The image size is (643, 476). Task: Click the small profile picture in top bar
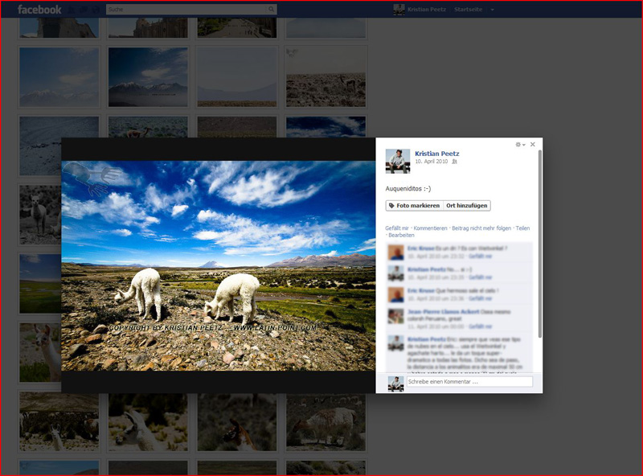[399, 10]
